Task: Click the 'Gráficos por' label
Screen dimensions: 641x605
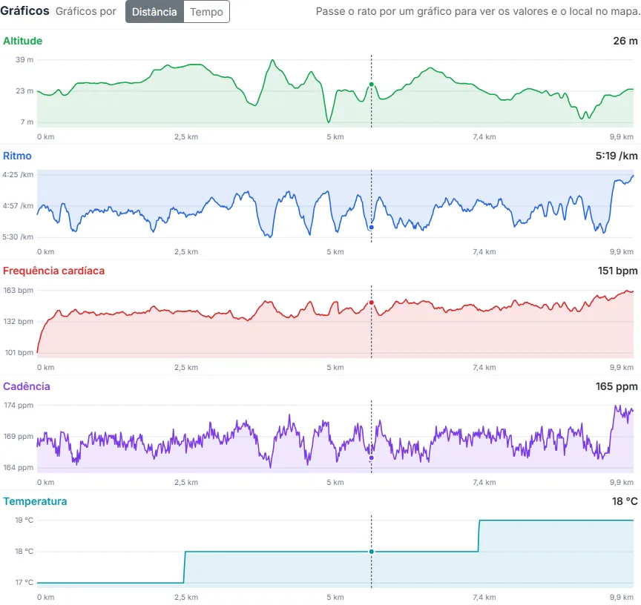Action: click(86, 11)
